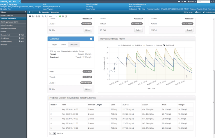This screenshot has width=215, height=138.
Task: Toggle Plot checkbox under AUC24 377.4 card
Action: coord(50,30)
